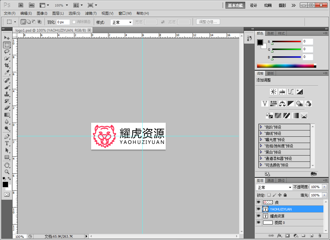The width and height of the screenshot is (330, 240).
Task: Hide the 图层 0 layer
Action: (x=259, y=222)
